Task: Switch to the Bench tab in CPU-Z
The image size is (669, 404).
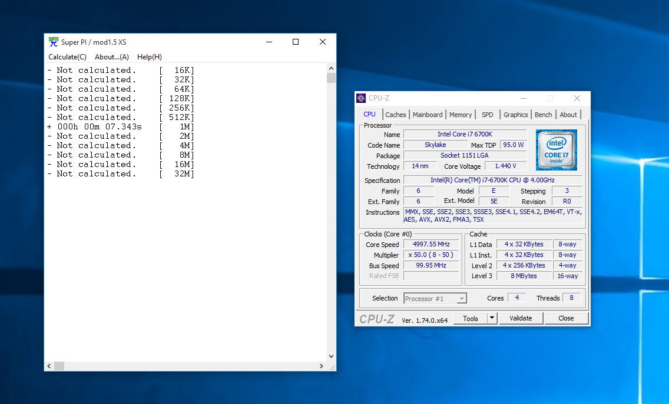Action: click(x=543, y=115)
